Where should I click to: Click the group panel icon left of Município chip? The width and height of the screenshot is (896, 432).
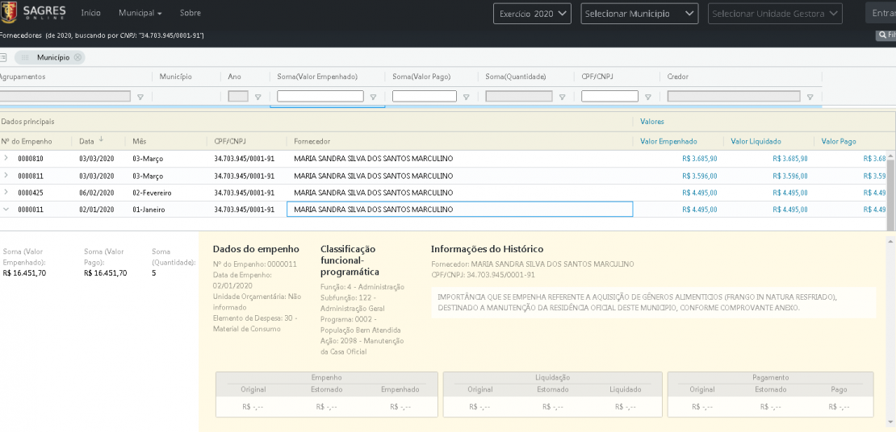4,57
